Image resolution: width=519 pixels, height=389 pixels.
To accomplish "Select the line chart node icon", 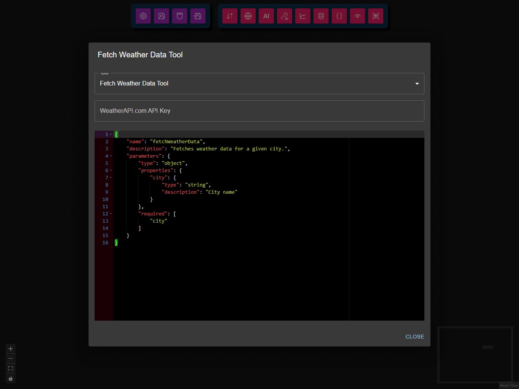I will coord(303,16).
